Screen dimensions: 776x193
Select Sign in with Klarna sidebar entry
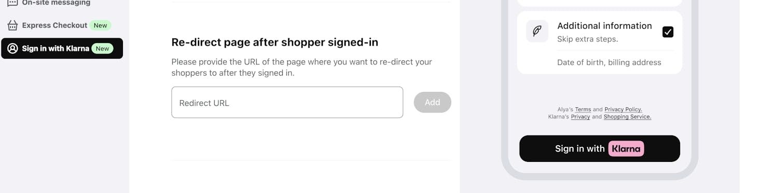tap(62, 48)
